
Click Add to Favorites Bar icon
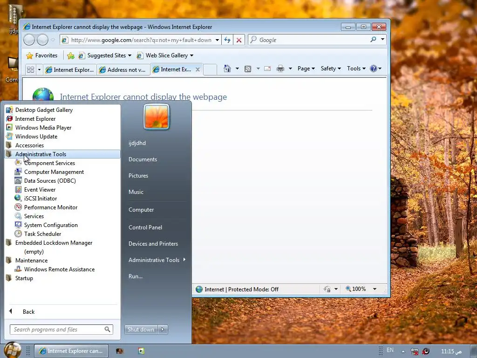pyautogui.click(x=71, y=55)
